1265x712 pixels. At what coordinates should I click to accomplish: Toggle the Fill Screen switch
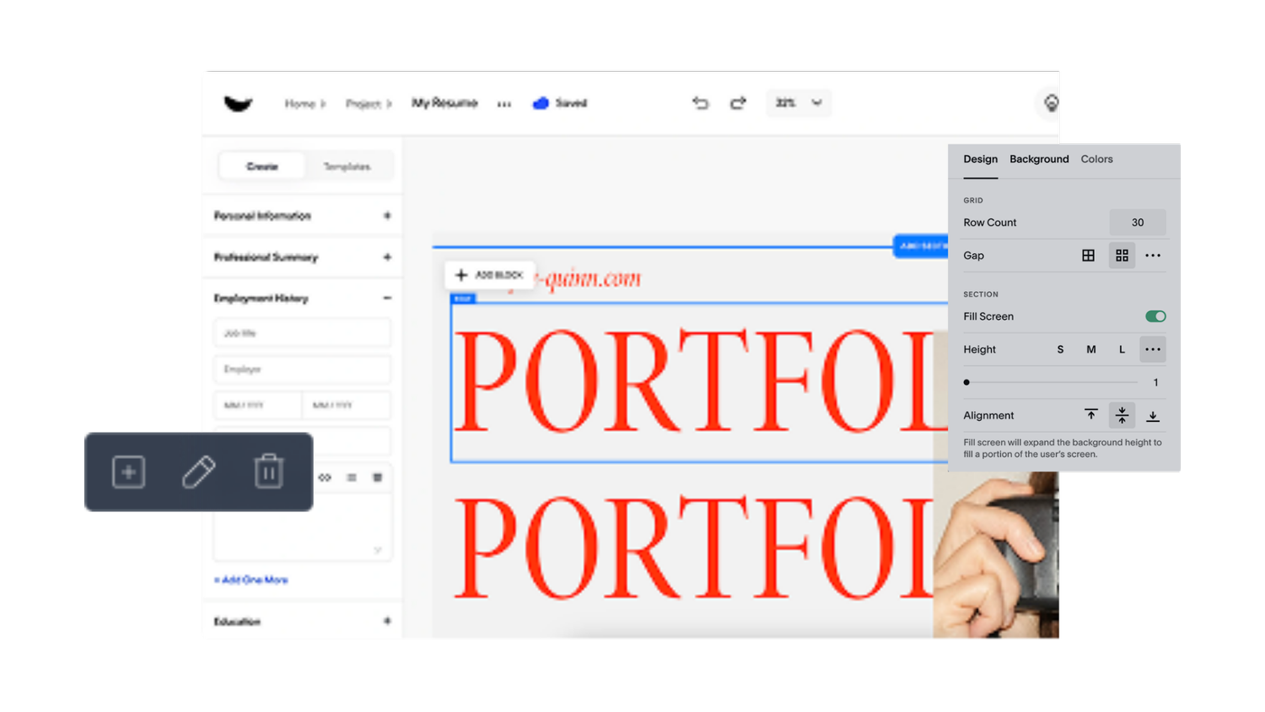click(1155, 316)
